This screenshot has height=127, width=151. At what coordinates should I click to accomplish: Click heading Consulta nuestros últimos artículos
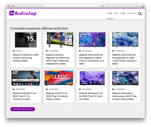(39, 29)
